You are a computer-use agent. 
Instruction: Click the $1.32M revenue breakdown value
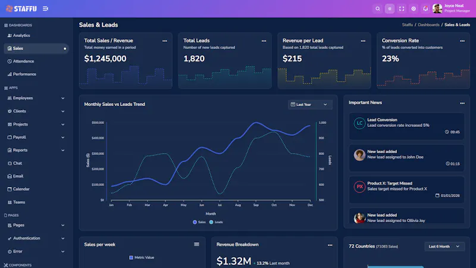(x=234, y=261)
